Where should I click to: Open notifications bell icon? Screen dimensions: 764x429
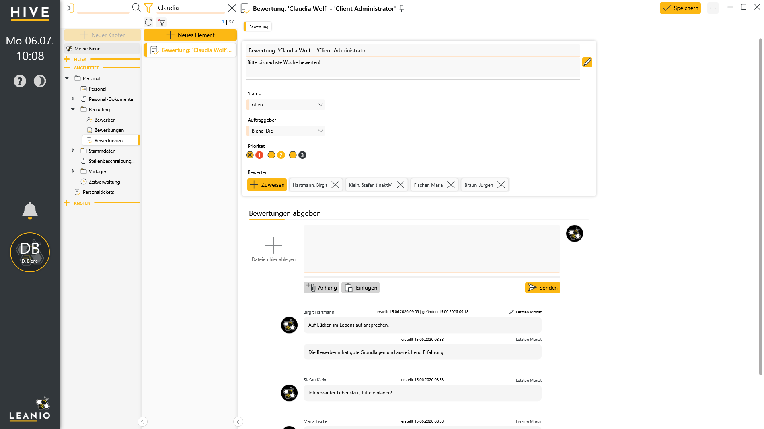[30, 211]
